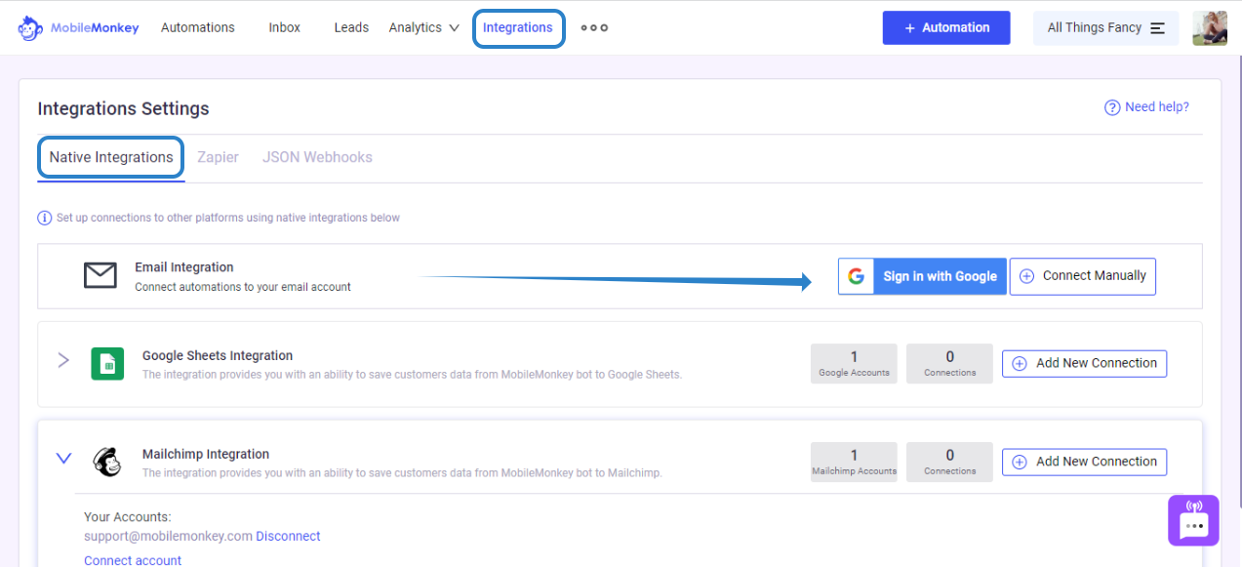Switch to the Zapier tab
The width and height of the screenshot is (1242, 567).
[218, 157]
